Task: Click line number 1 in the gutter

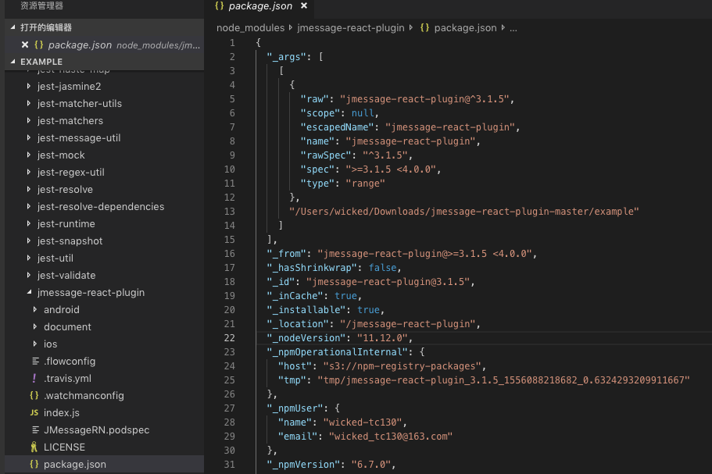Action: pyautogui.click(x=232, y=43)
